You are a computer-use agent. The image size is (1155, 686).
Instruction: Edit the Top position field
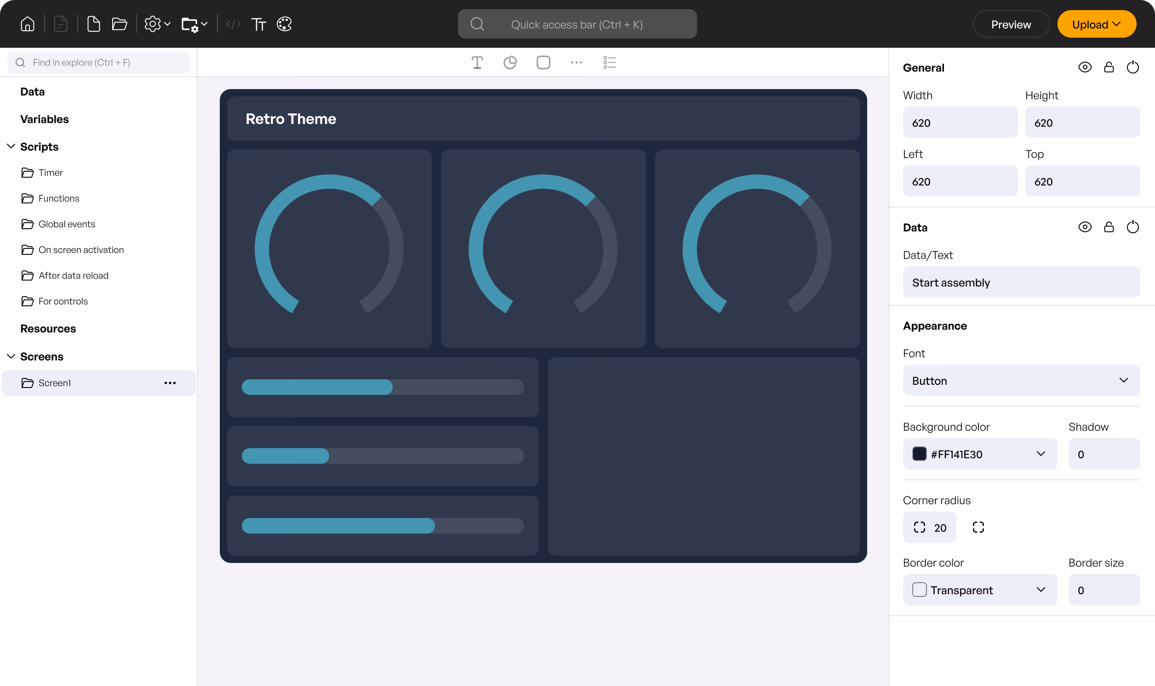pos(1082,181)
